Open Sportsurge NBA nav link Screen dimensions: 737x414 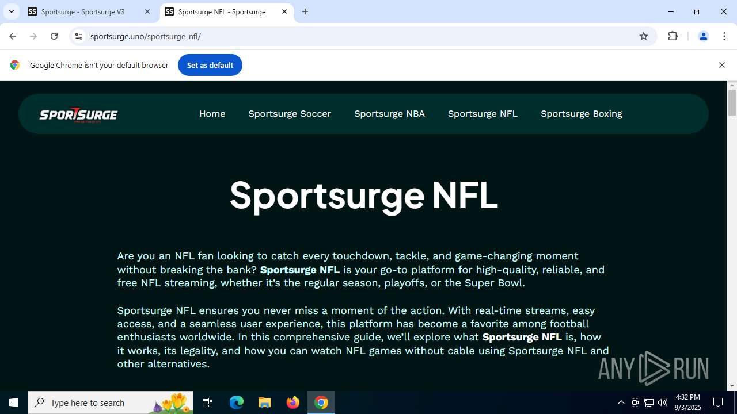(389, 114)
